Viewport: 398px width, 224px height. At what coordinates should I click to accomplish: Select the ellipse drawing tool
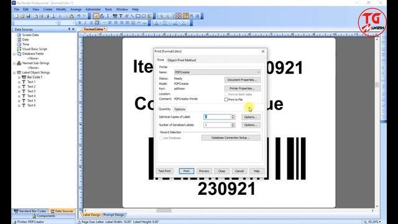coord(144,16)
